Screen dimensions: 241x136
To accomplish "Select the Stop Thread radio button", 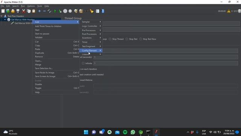I will 110,39.
